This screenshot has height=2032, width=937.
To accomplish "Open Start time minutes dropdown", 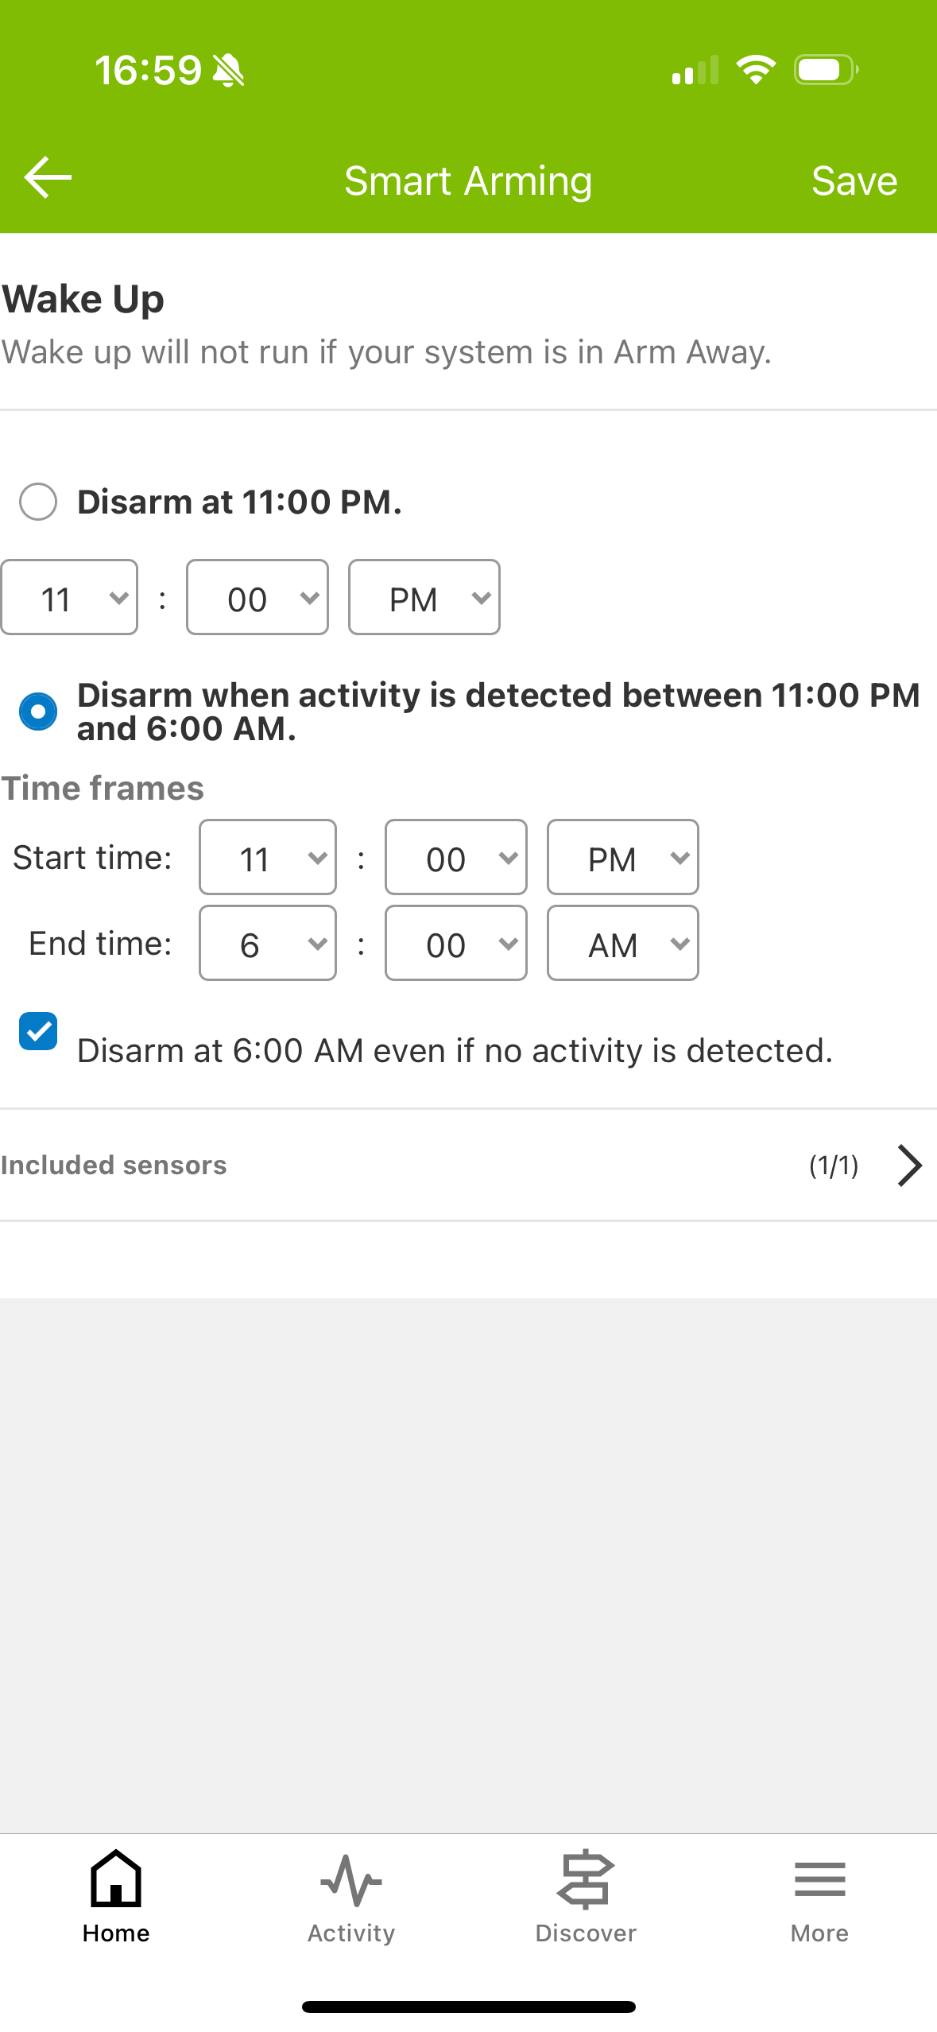I will (456, 857).
